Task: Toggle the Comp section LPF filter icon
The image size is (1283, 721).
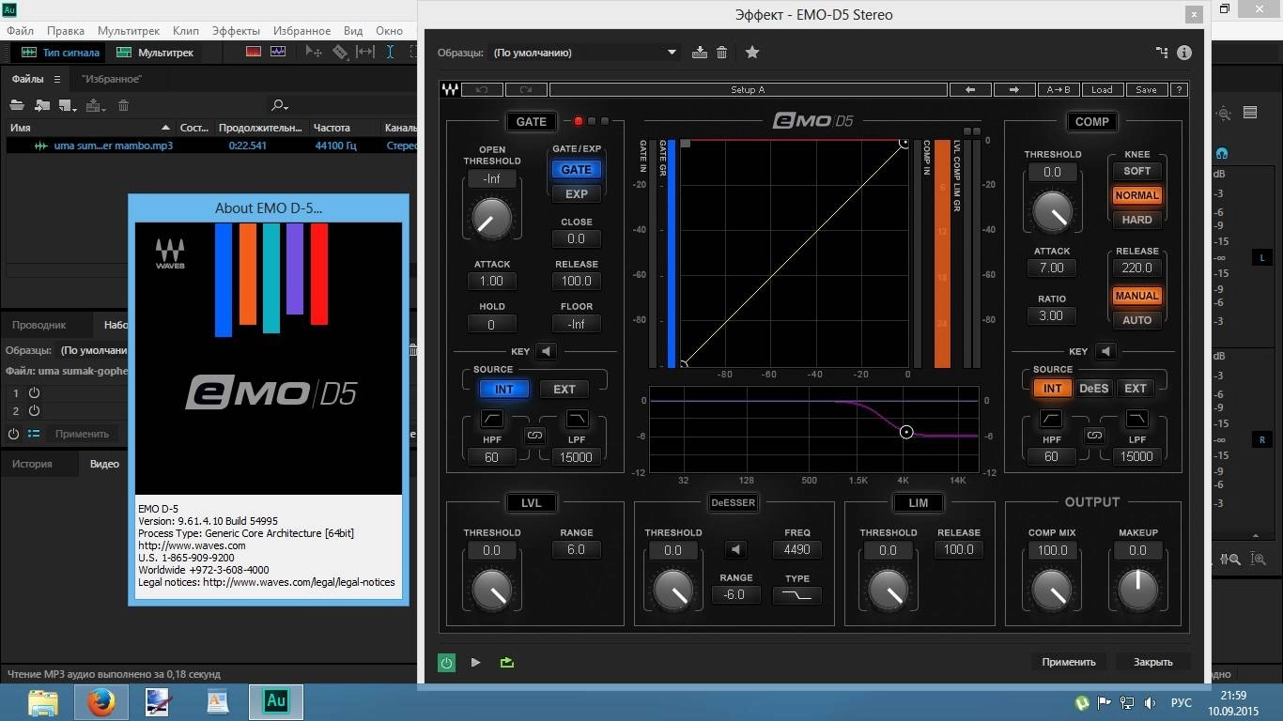Action: 1136,419
